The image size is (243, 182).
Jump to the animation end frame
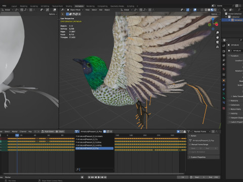(105, 177)
